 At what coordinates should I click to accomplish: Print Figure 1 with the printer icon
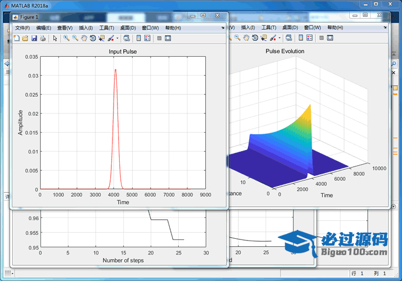click(x=43, y=38)
